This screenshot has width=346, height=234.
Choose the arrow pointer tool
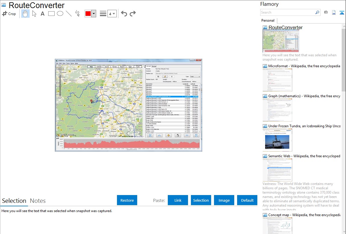pos(34,14)
